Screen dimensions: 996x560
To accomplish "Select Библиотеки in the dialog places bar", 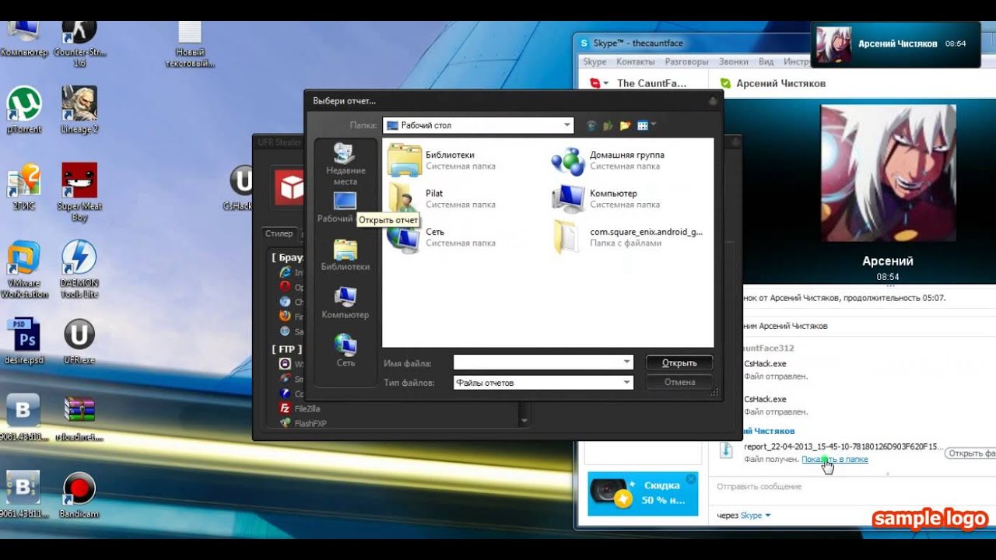I will 345,255.
